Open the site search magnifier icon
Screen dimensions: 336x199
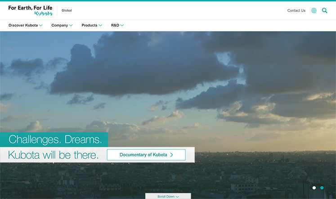324,10
